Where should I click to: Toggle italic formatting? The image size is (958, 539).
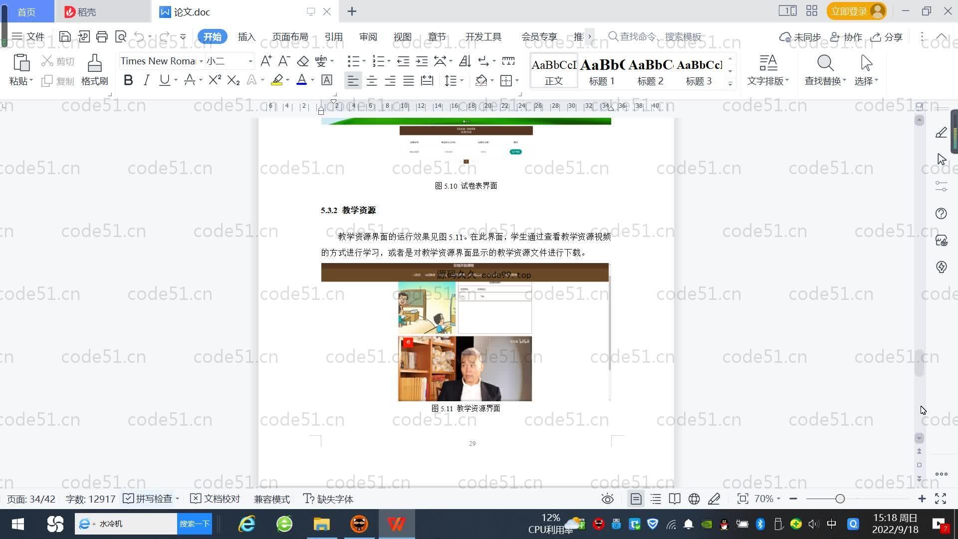pyautogui.click(x=146, y=80)
